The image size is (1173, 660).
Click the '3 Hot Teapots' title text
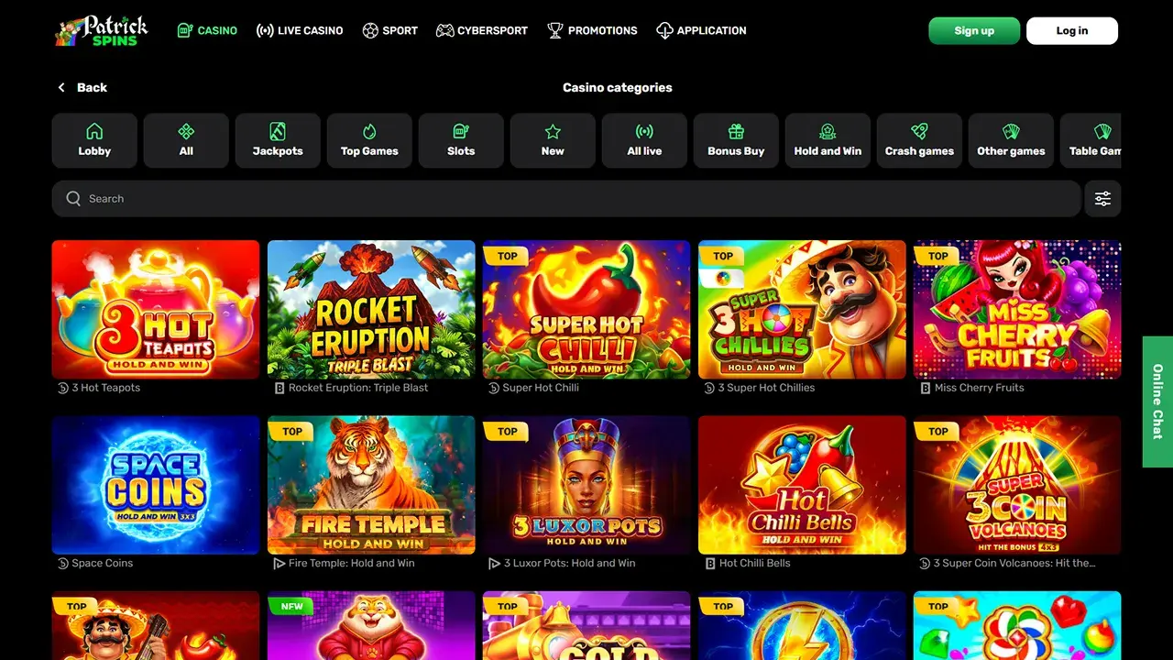[x=106, y=388]
